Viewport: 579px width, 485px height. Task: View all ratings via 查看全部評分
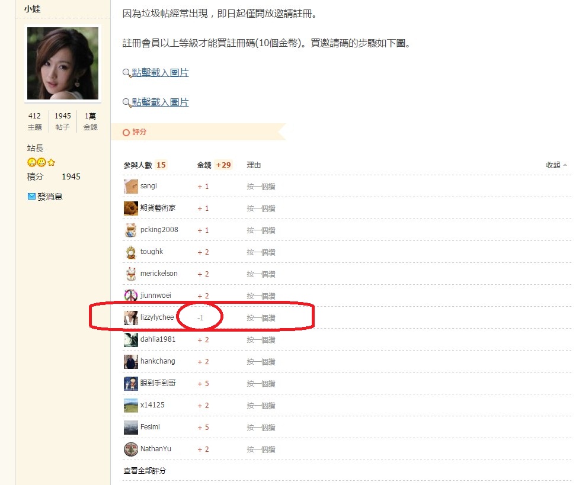pos(145,471)
